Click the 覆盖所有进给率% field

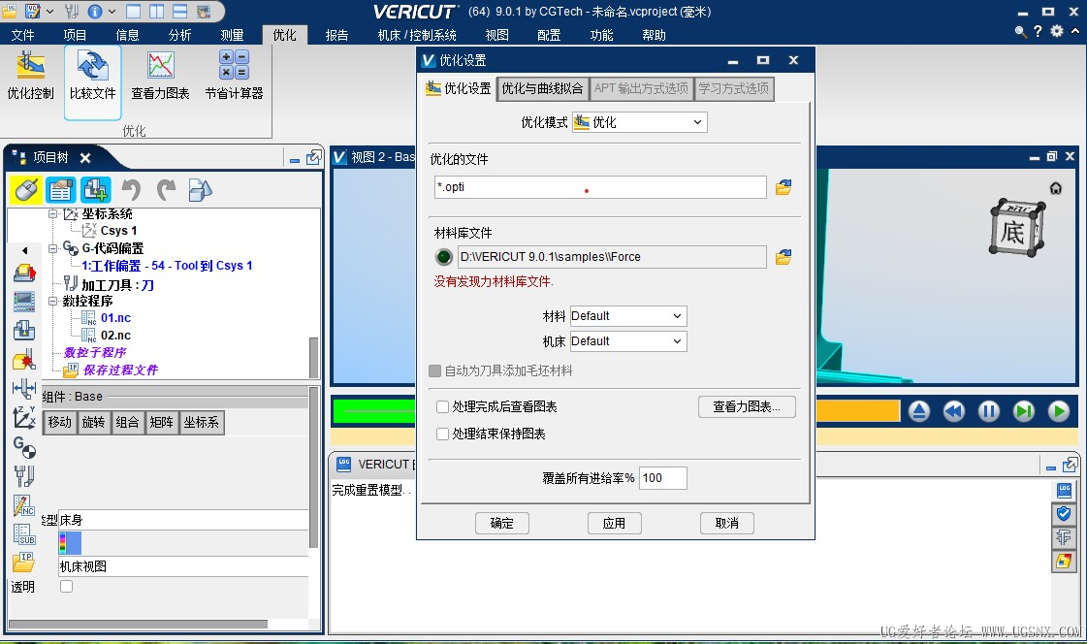[x=662, y=478]
